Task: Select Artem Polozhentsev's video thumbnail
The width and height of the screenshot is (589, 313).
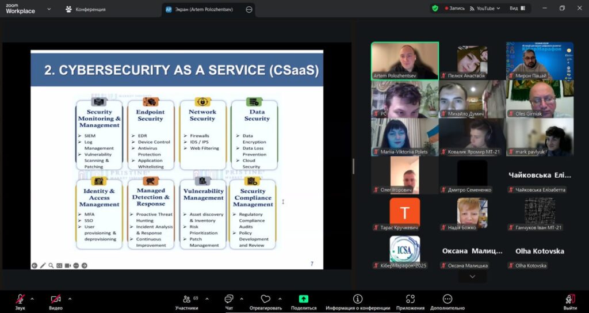Action: (x=404, y=60)
